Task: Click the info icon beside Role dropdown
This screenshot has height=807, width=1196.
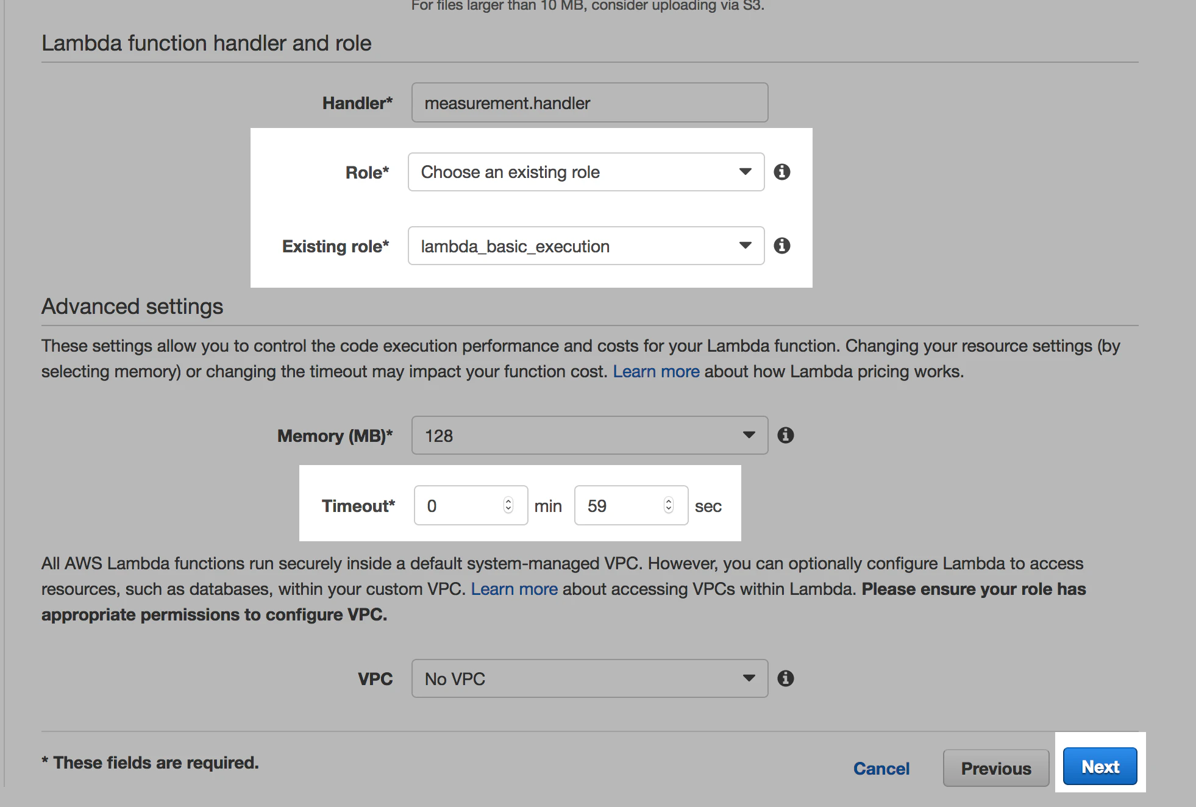Action: [782, 172]
